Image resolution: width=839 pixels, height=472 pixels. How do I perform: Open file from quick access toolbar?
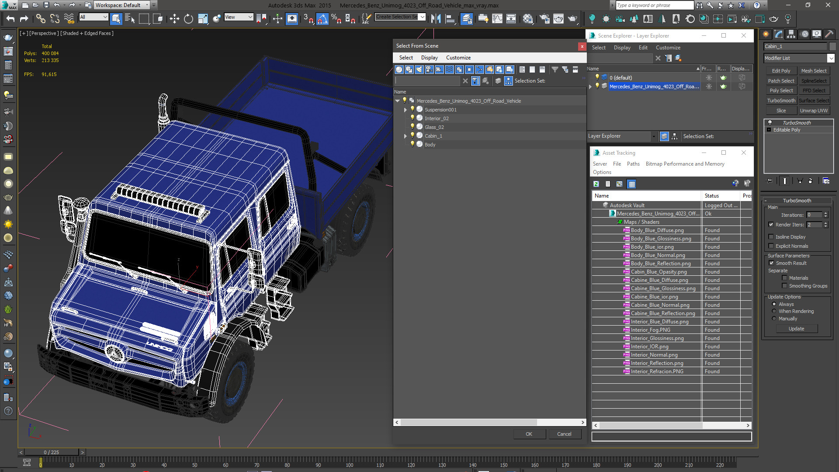coord(36,5)
